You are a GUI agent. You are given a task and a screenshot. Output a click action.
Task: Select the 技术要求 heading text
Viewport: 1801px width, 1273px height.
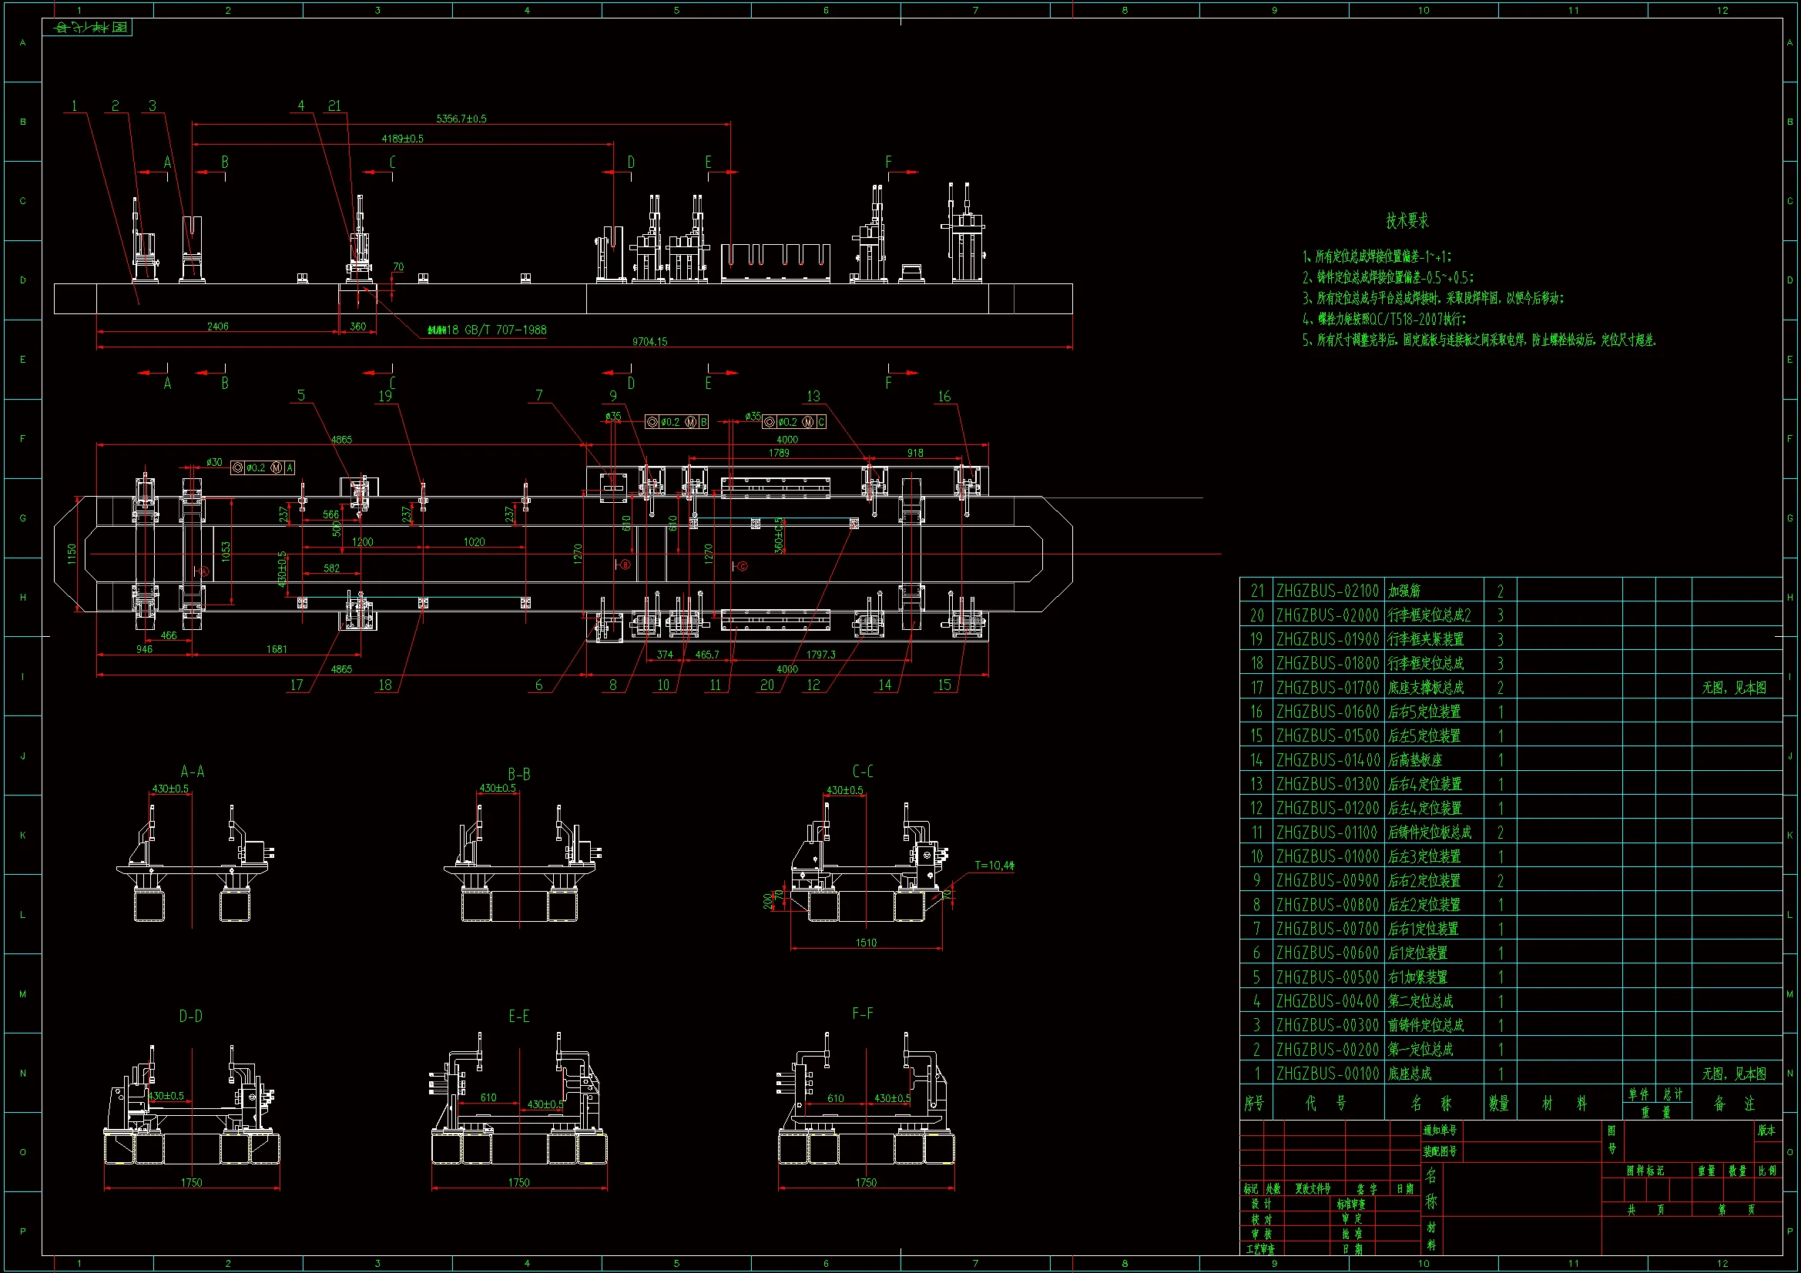[x=1407, y=221]
